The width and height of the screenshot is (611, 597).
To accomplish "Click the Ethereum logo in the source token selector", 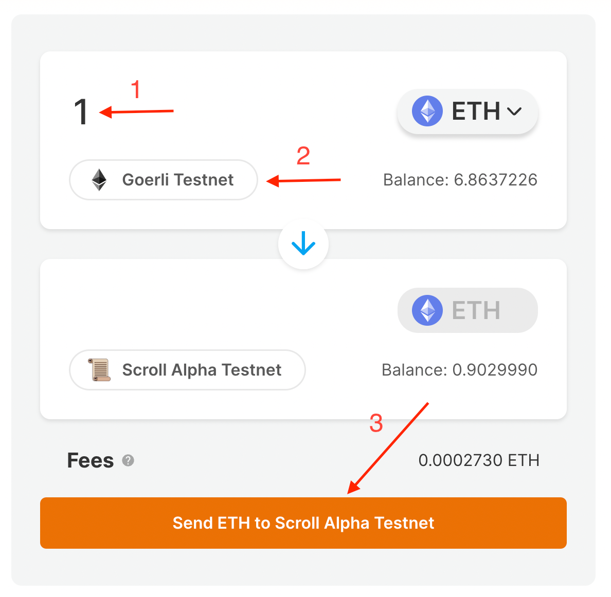I will (x=427, y=111).
